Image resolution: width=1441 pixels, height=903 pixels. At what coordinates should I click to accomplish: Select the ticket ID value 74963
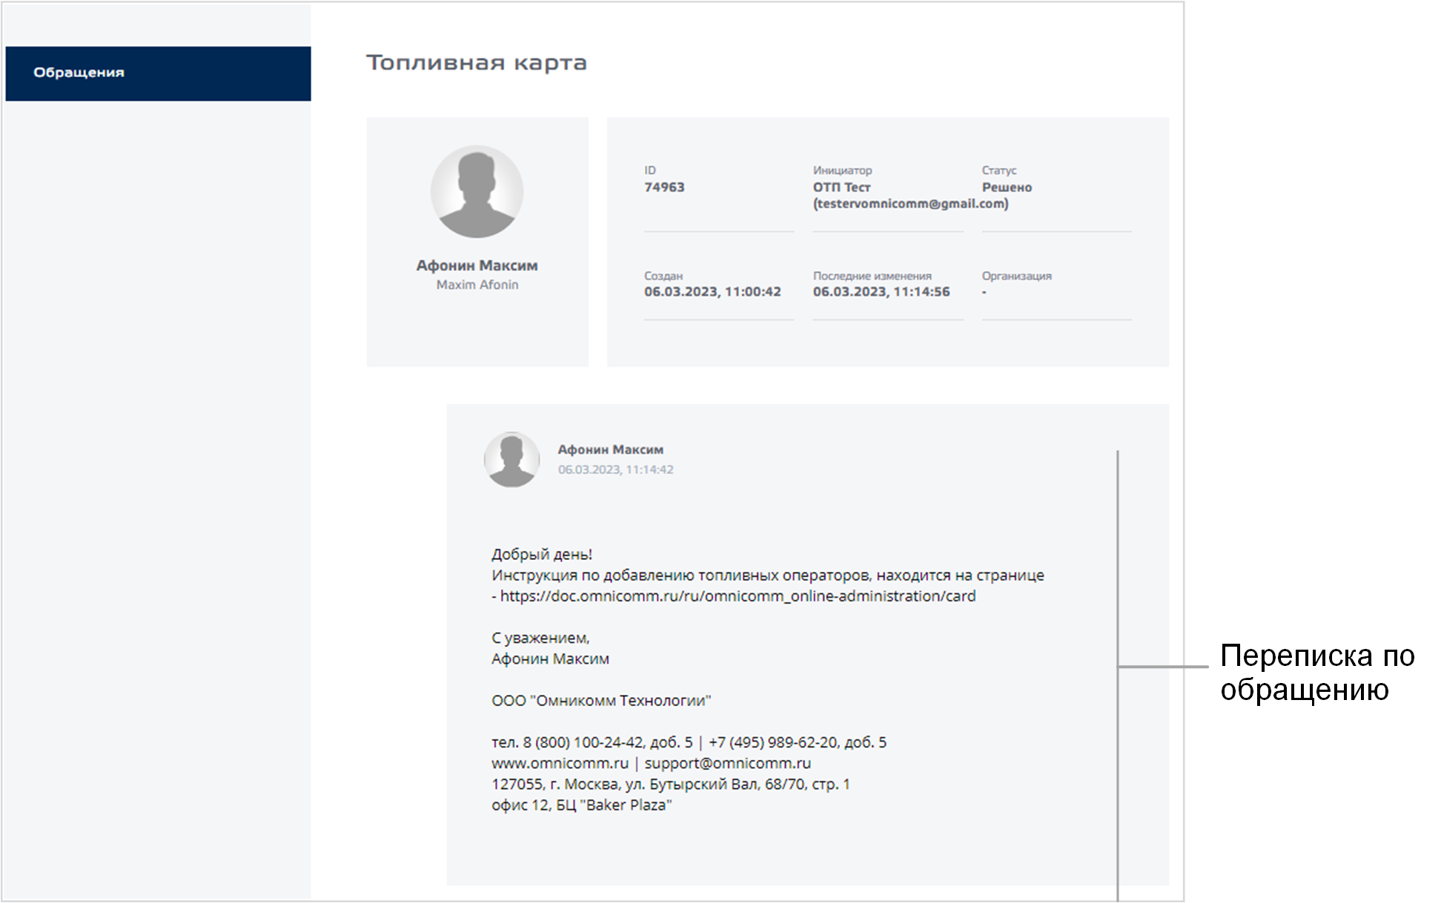point(664,187)
